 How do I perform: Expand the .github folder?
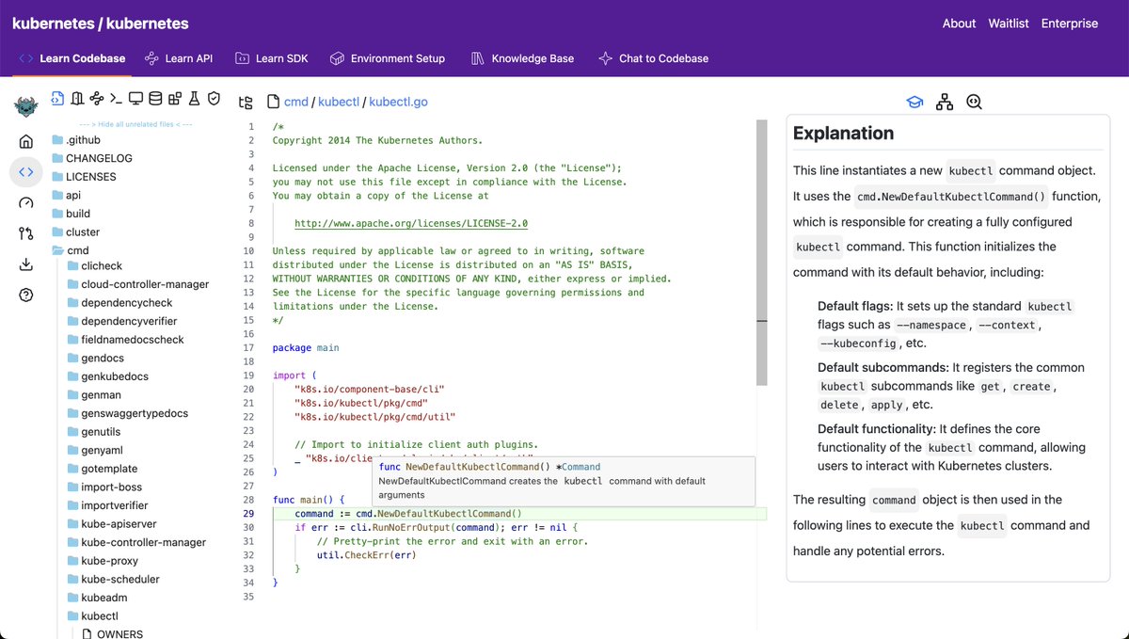tap(76, 140)
